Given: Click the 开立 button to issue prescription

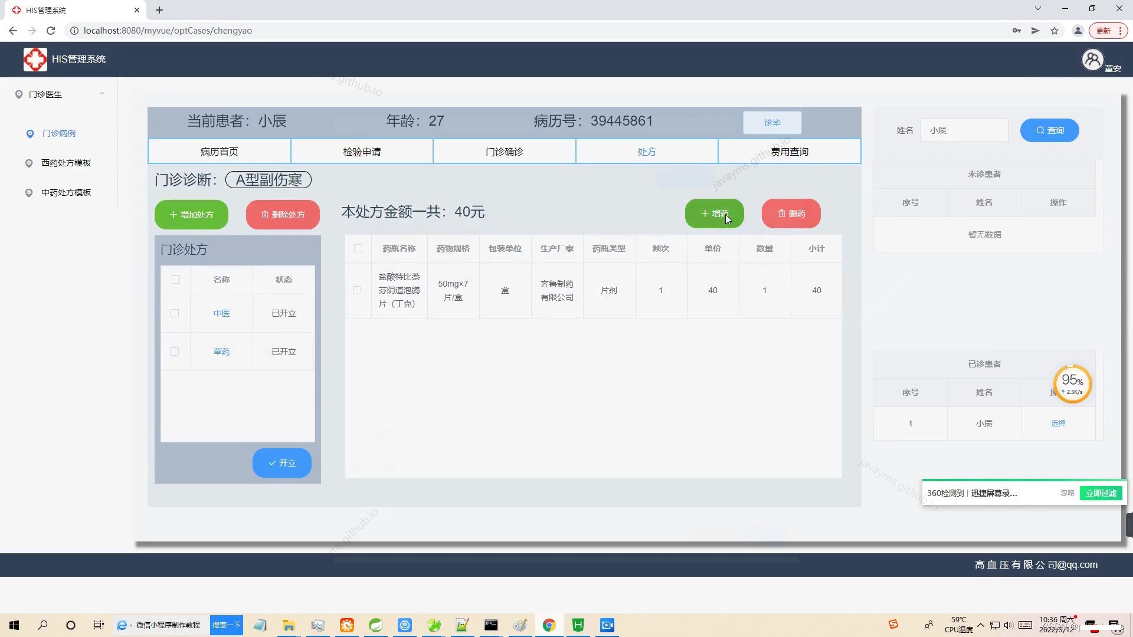Looking at the screenshot, I should coord(281,463).
